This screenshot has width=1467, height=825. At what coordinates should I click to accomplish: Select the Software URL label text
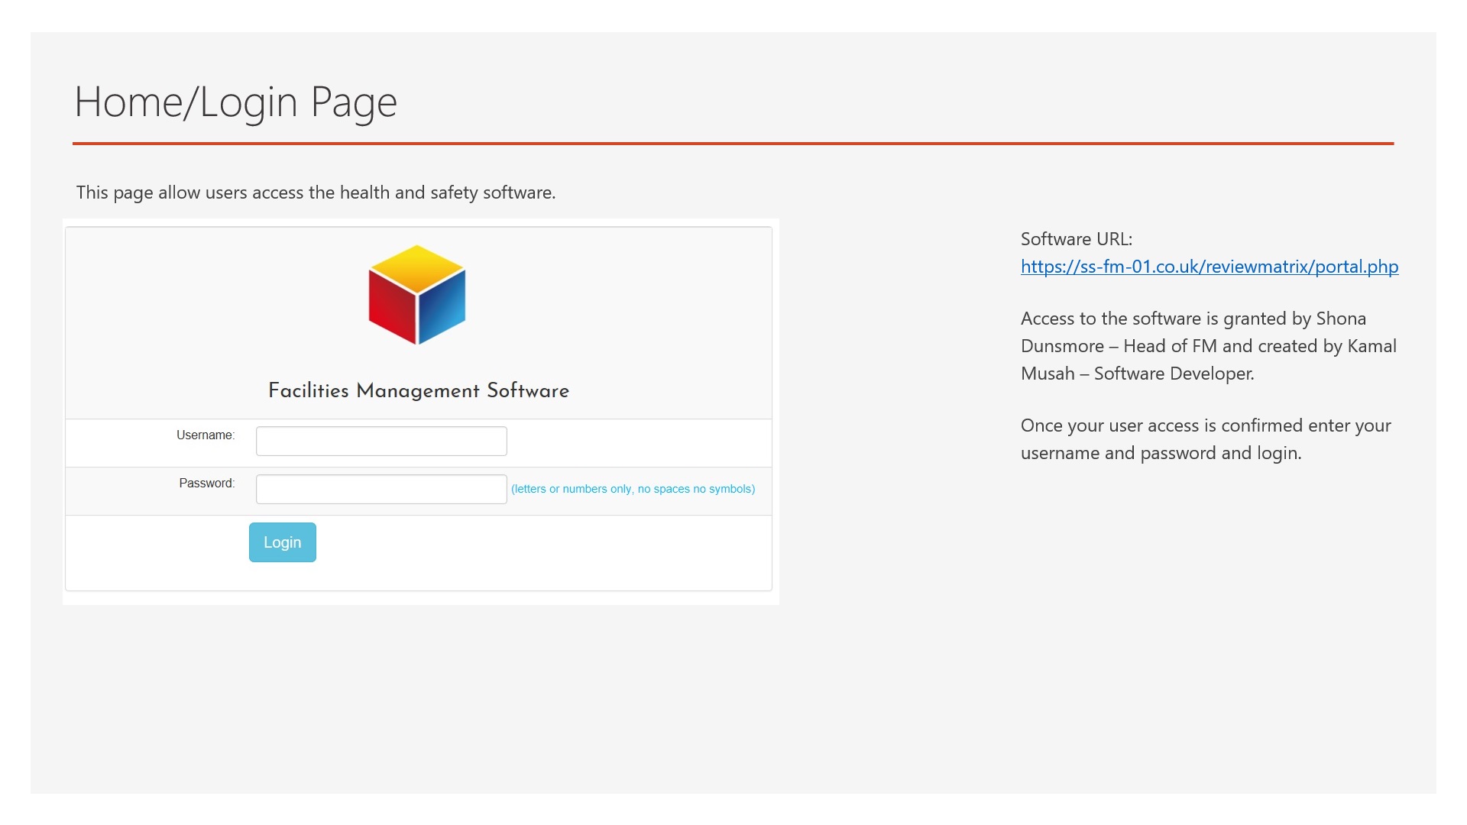(x=1076, y=238)
